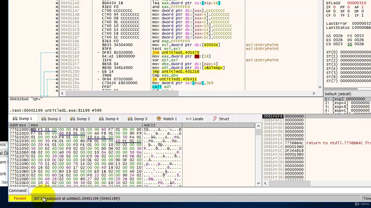Select the call edi instruction
This screenshot has height=208, width=371.
tap(161, 87)
